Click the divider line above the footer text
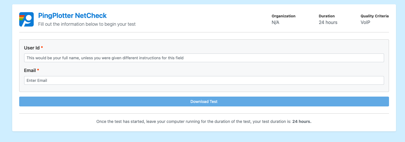Viewport: 405px width, 142px height. click(204, 114)
